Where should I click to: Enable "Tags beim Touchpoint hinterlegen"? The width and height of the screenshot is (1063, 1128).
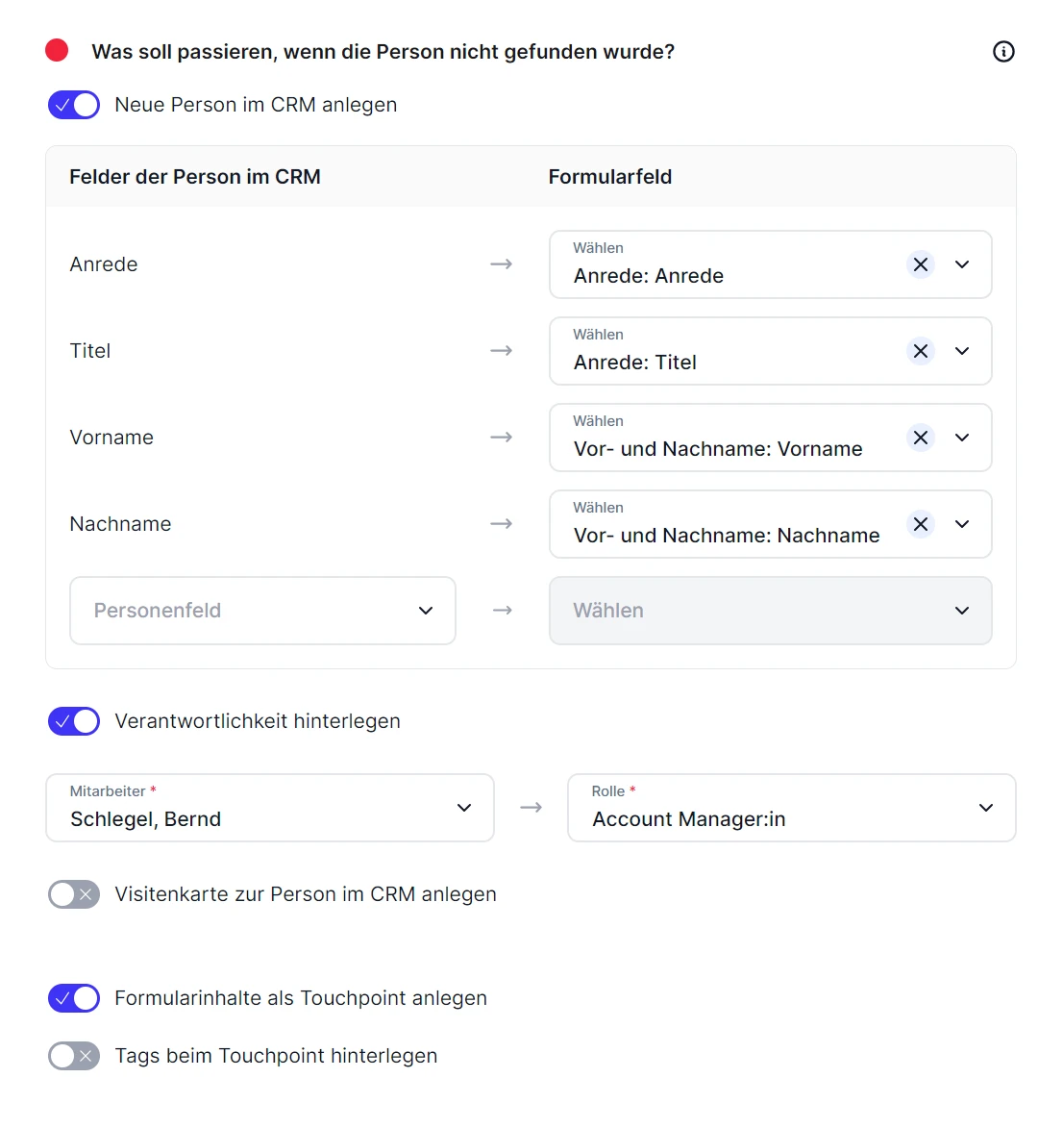coord(74,1056)
